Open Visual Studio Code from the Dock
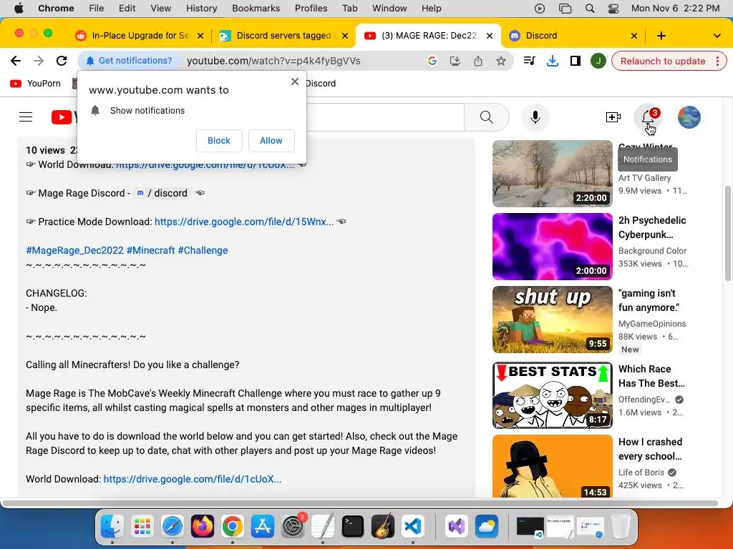This screenshot has height=549, width=733. (x=413, y=527)
